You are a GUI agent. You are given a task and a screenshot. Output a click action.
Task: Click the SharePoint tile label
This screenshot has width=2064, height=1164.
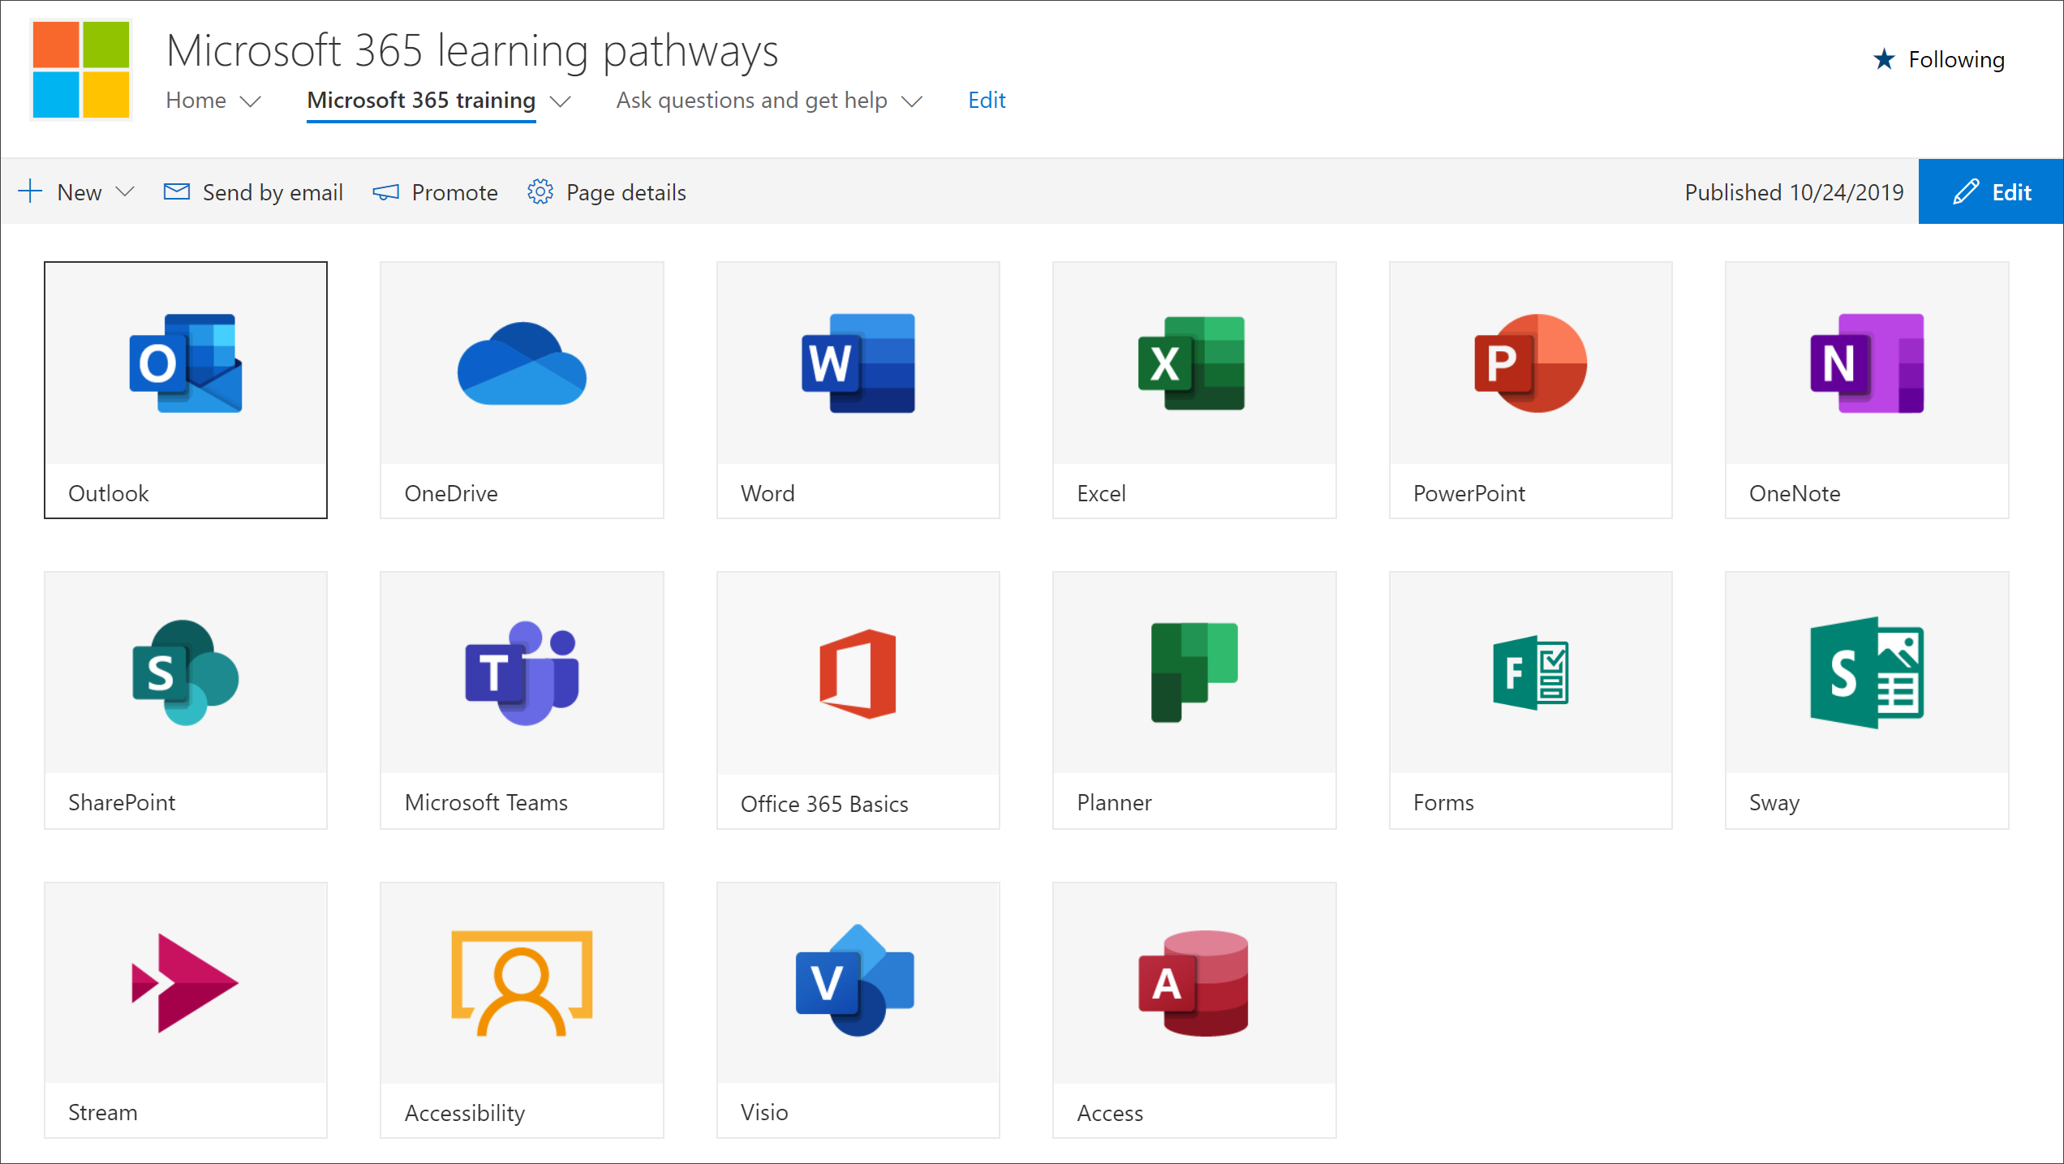click(122, 802)
